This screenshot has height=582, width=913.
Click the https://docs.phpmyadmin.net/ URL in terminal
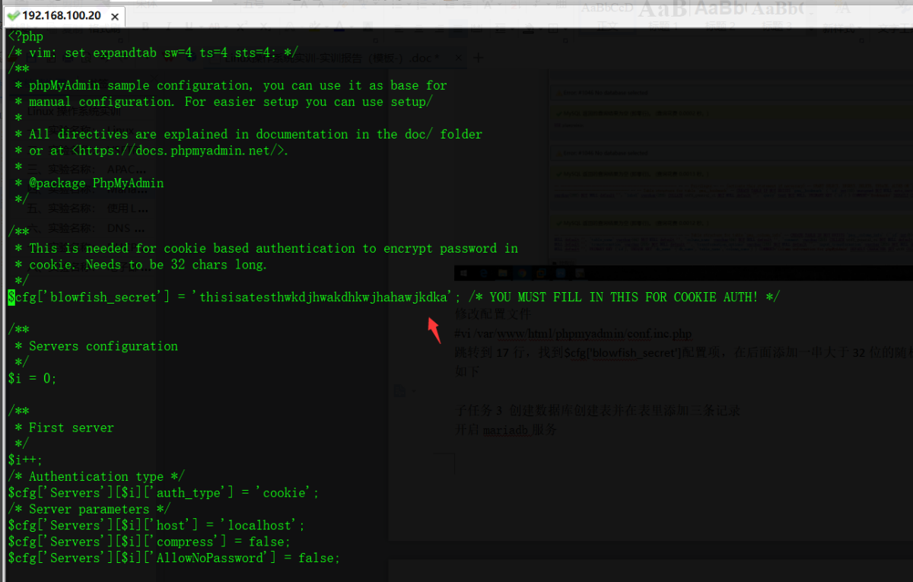180,151
